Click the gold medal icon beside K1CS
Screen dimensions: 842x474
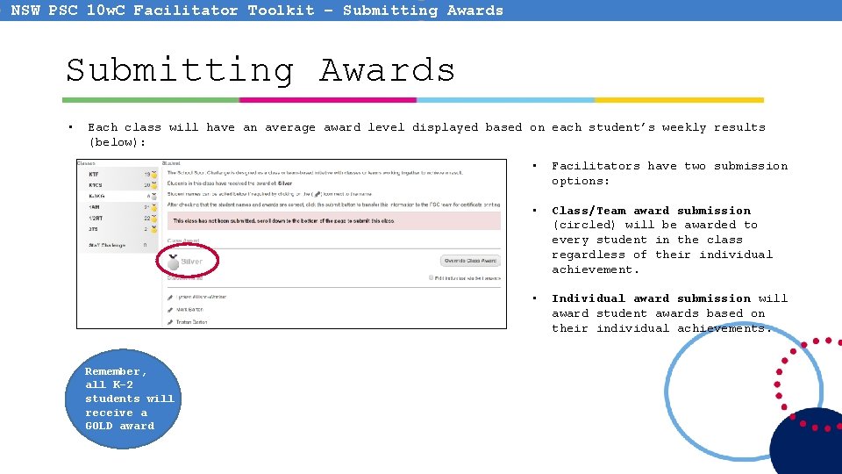[154, 185]
